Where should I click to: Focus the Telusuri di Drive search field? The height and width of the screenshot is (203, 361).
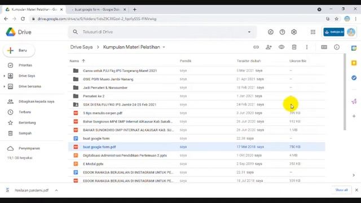pyautogui.click(x=161, y=32)
